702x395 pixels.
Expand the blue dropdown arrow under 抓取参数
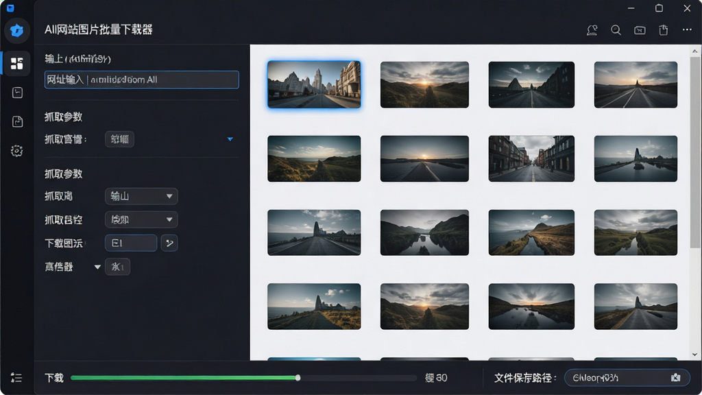pos(230,139)
